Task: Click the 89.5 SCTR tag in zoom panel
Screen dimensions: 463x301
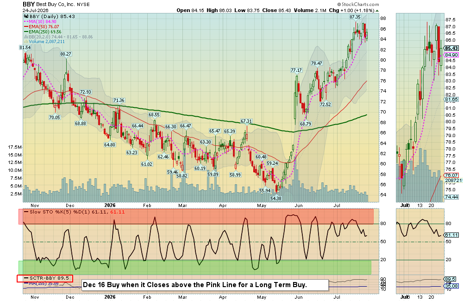Action: tap(450, 279)
